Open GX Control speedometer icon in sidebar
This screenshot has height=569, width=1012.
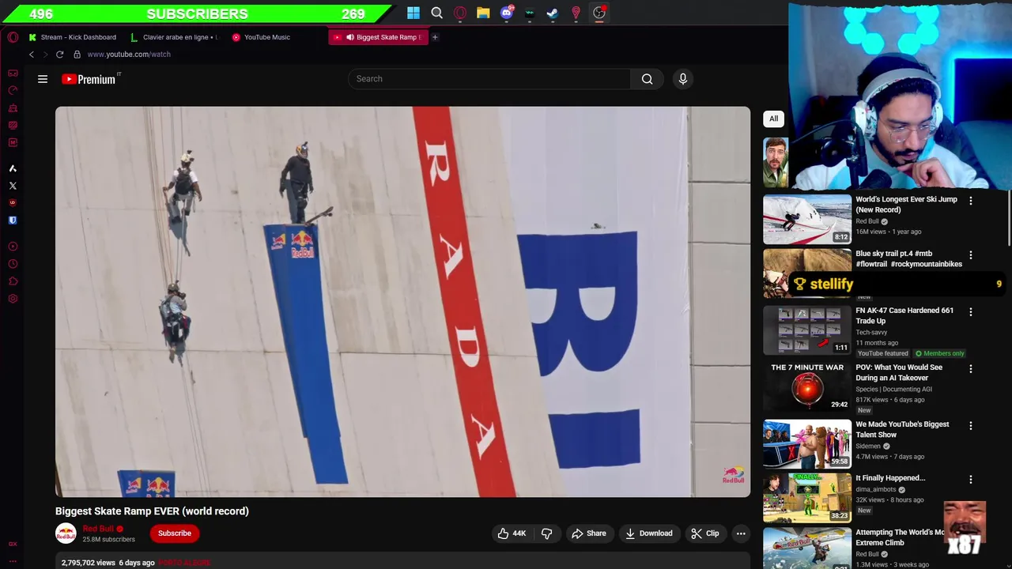pyautogui.click(x=13, y=90)
